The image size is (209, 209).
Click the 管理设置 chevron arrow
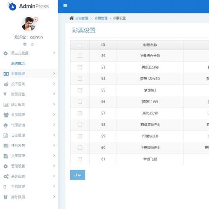[x=54, y=166]
